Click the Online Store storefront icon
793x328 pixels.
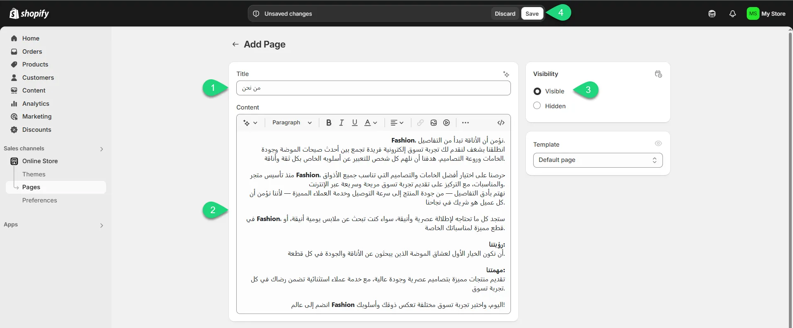click(14, 161)
